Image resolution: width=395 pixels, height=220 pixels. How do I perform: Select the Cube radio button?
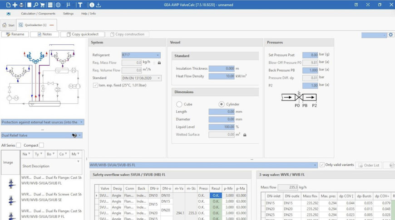179,104
